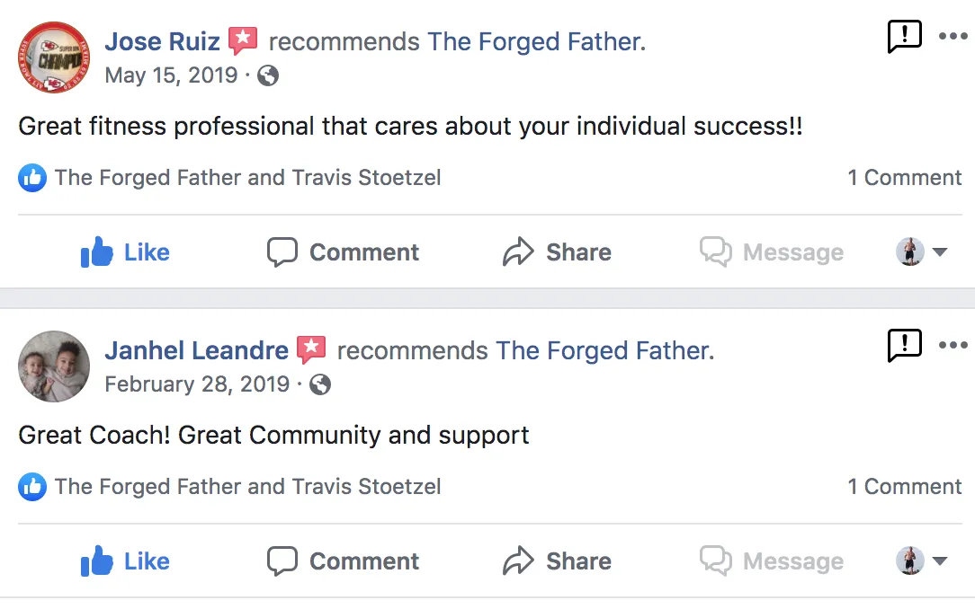
Task: Open Jose Ruiz's profile name link
Action: coord(162,41)
